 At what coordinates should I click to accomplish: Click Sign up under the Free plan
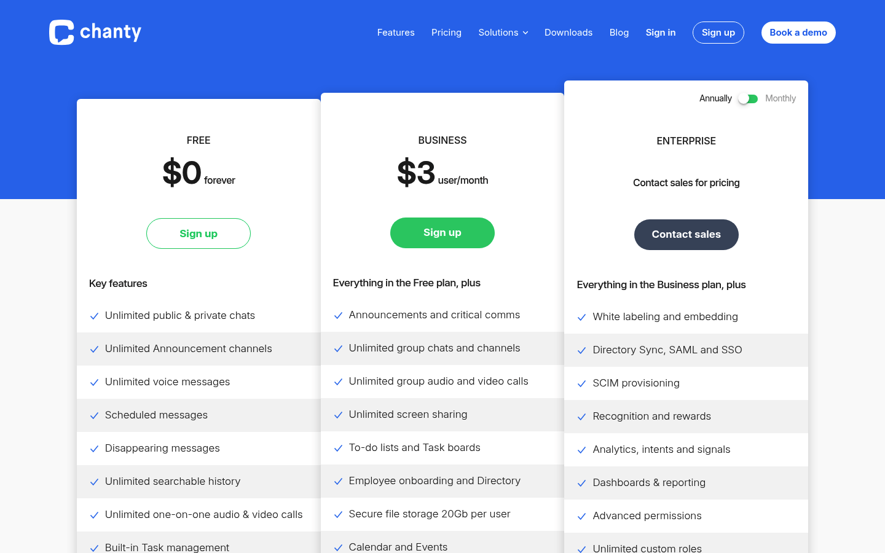[x=199, y=233]
